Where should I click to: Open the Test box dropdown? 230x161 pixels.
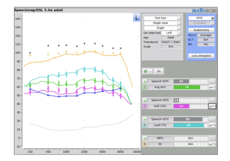pos(162,18)
